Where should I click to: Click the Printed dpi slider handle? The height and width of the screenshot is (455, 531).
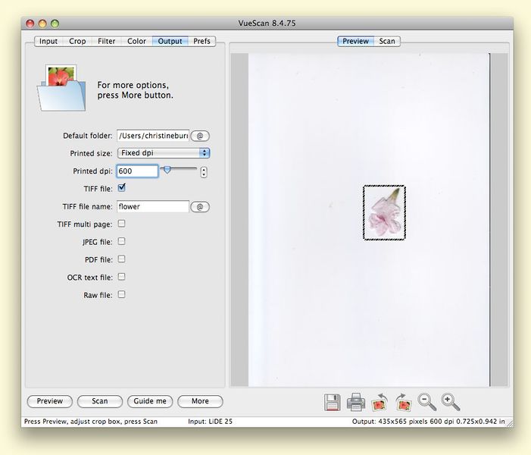167,170
